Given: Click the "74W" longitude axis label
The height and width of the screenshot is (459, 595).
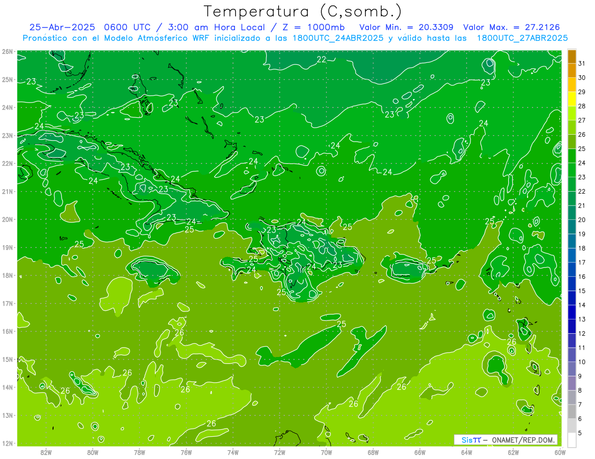Looking at the screenshot, I should 233,452.
